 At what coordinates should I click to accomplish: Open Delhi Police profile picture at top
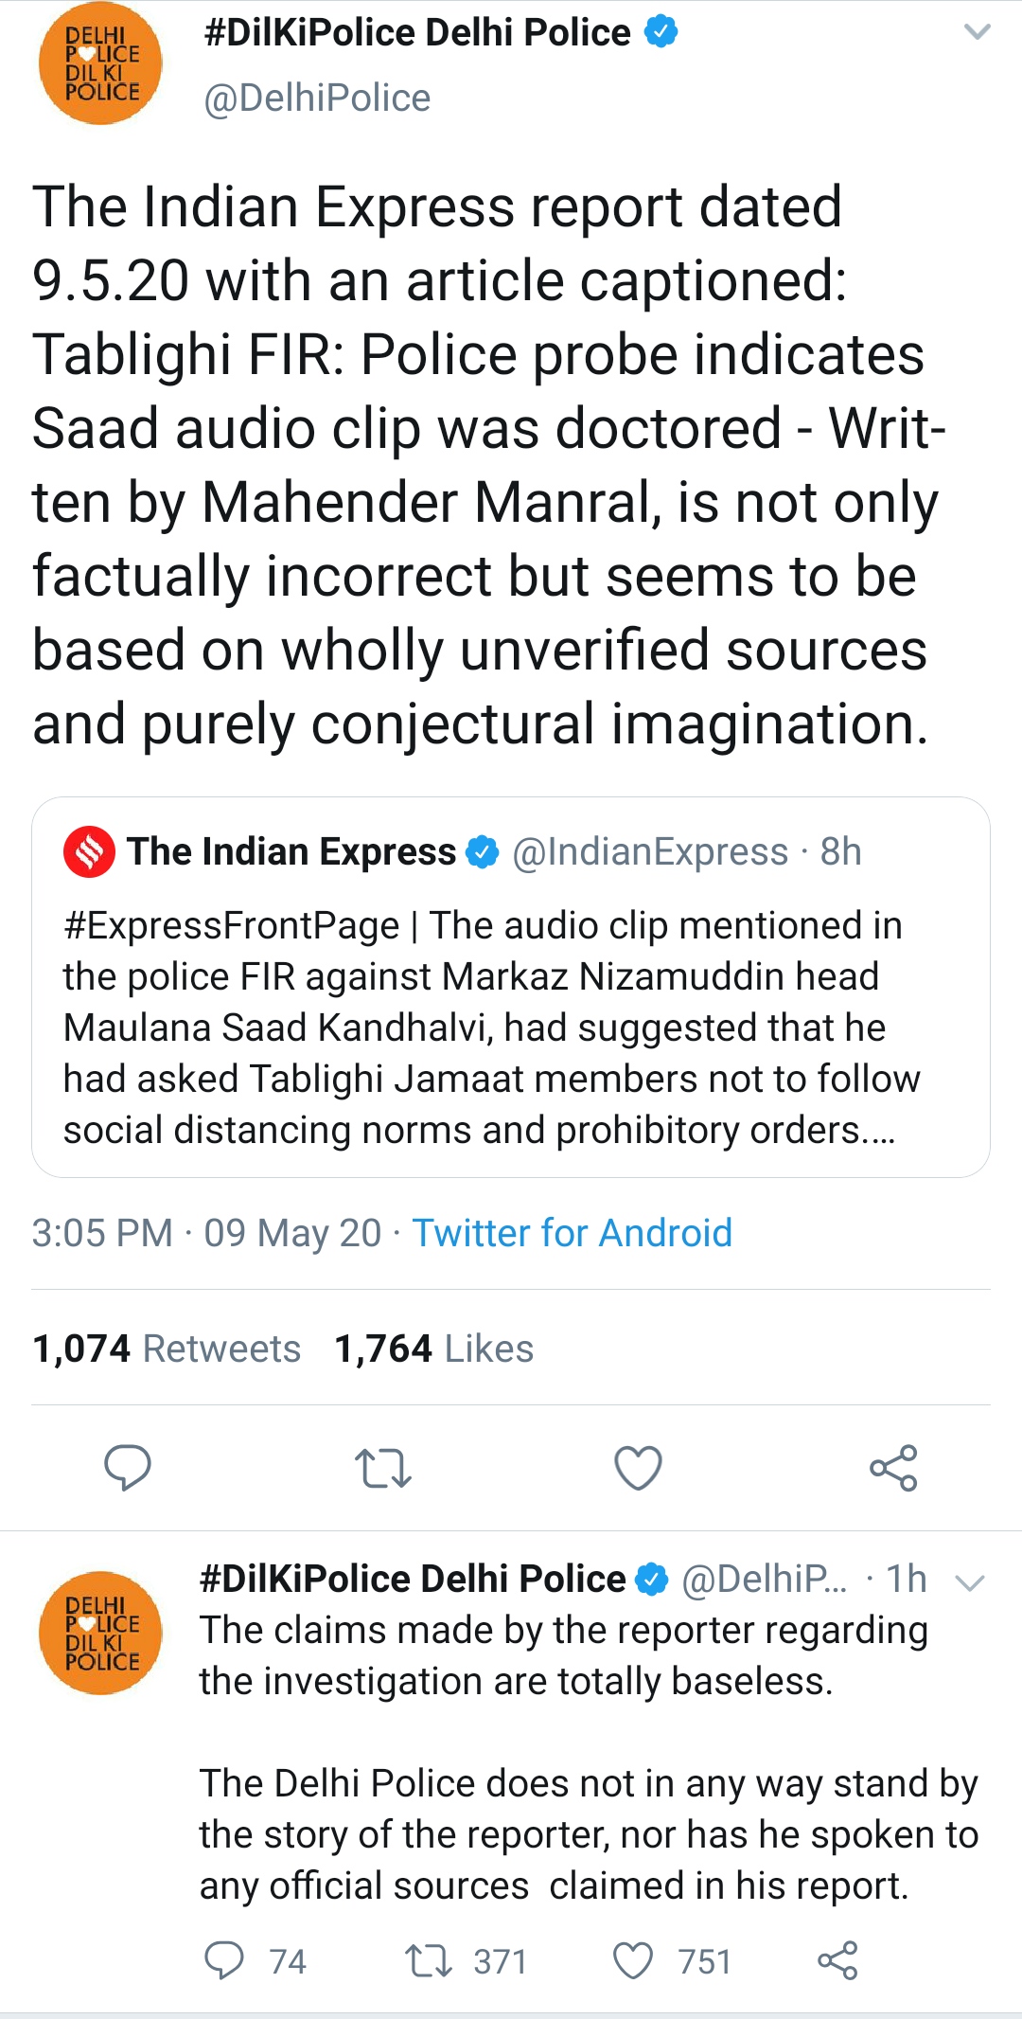[100, 64]
